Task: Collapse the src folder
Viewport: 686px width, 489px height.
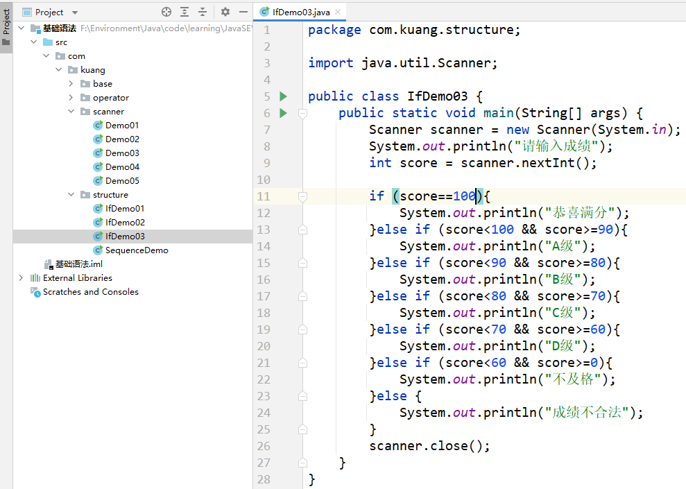Action: (x=34, y=42)
